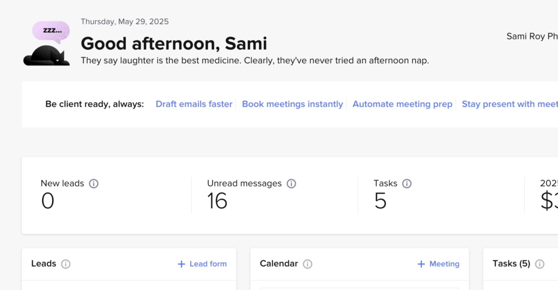This screenshot has height=290, width=558.
Task: Add a new Lead form
Action: (x=202, y=264)
